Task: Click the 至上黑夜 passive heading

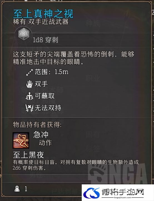Action: click(x=28, y=155)
